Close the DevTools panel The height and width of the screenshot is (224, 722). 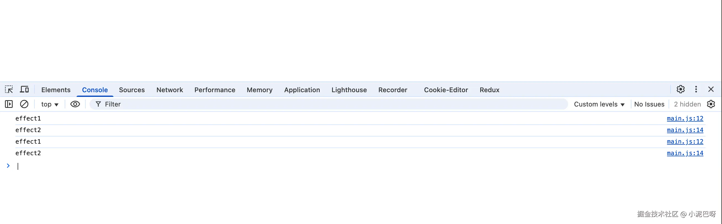tap(711, 89)
